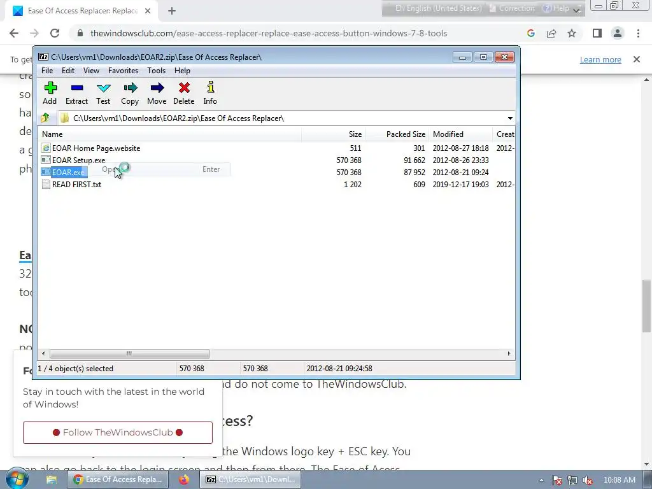Image resolution: width=652 pixels, height=489 pixels.
Task: Click the Google icon in address bar
Action: pos(531,33)
